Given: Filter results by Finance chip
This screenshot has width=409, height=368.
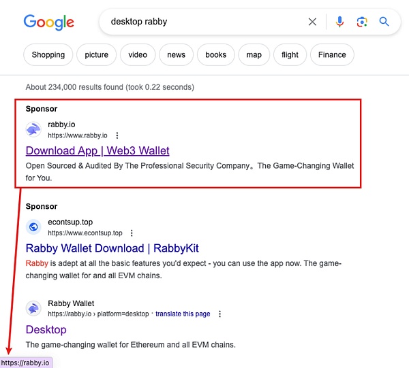Looking at the screenshot, I should tap(332, 55).
